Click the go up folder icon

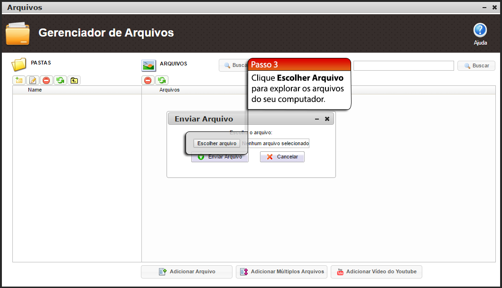(x=74, y=80)
